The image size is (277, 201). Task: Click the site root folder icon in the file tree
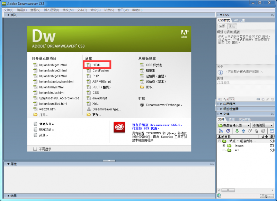[x=224, y=141]
